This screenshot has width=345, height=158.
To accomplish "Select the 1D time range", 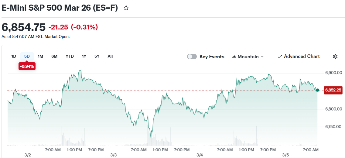I will coord(14,56).
